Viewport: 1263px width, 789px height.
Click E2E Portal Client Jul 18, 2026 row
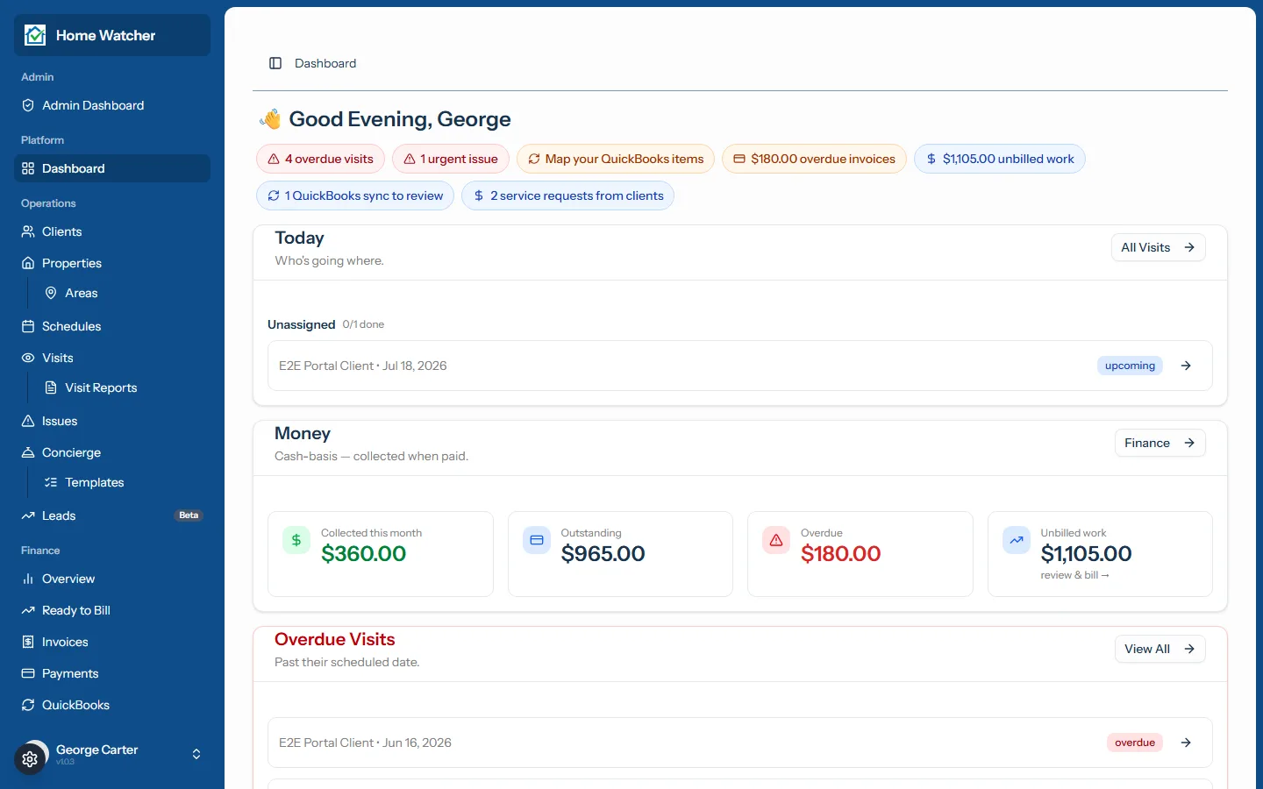point(740,366)
